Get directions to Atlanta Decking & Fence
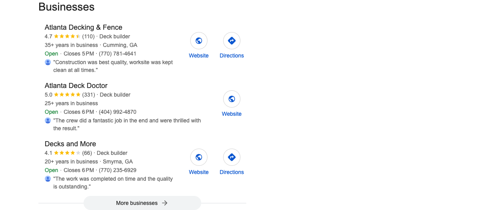Viewport: 502px width, 210px height. point(232,41)
